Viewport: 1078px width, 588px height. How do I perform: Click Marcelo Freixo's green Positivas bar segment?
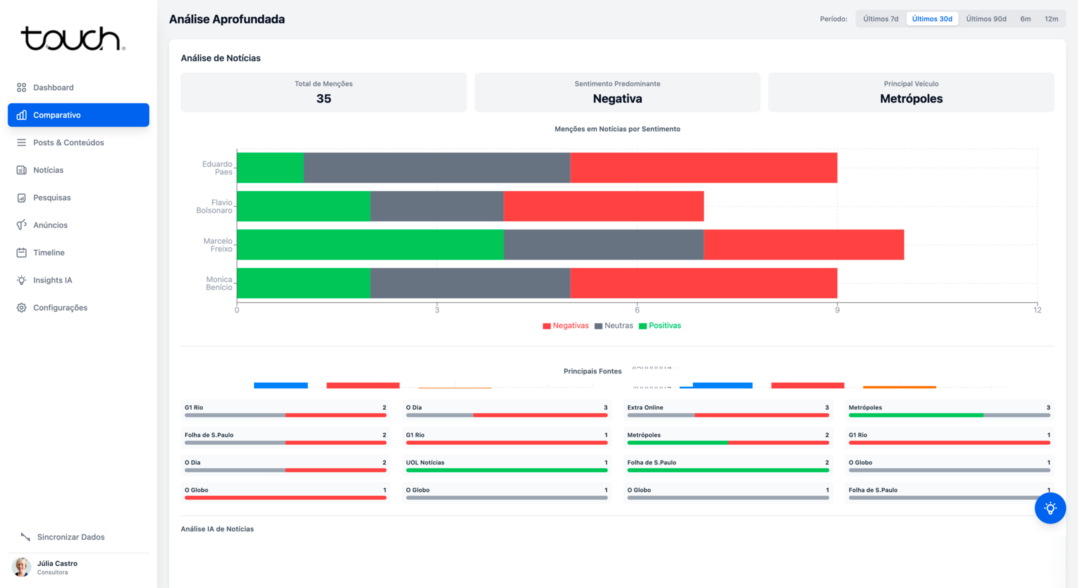coord(370,245)
